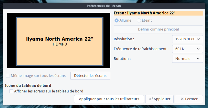Viewport: 208px width, 108px height.
Task: Click the Résolution : label
Action: click(x=124, y=39)
